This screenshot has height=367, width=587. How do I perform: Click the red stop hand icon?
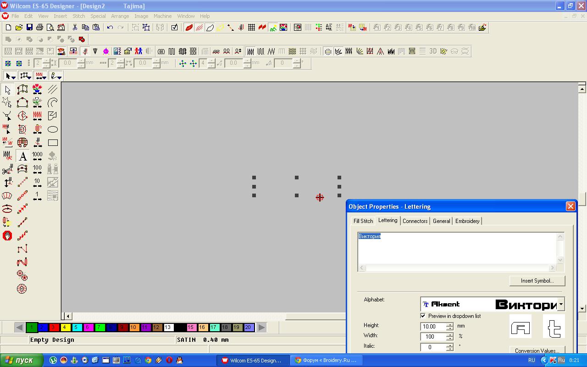[x=7, y=236]
